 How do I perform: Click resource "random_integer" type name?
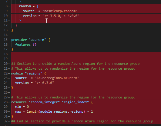click(x=44, y=102)
